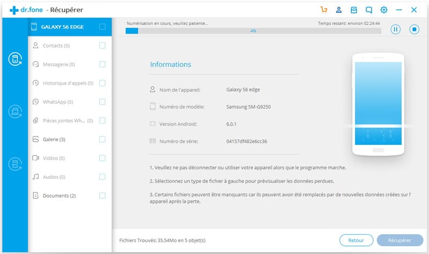Click the shopping cart icon
The width and height of the screenshot is (429, 254).
point(323,10)
